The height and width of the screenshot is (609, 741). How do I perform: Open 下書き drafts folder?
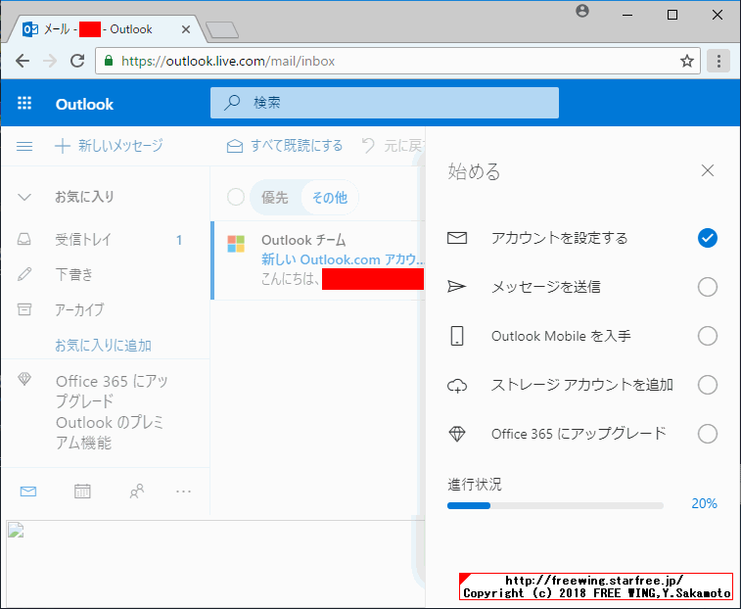(106, 275)
